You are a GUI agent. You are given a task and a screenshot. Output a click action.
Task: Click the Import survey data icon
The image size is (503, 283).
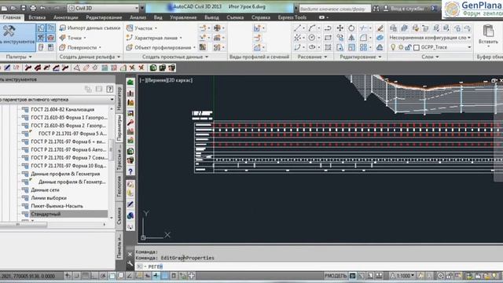coord(63,28)
